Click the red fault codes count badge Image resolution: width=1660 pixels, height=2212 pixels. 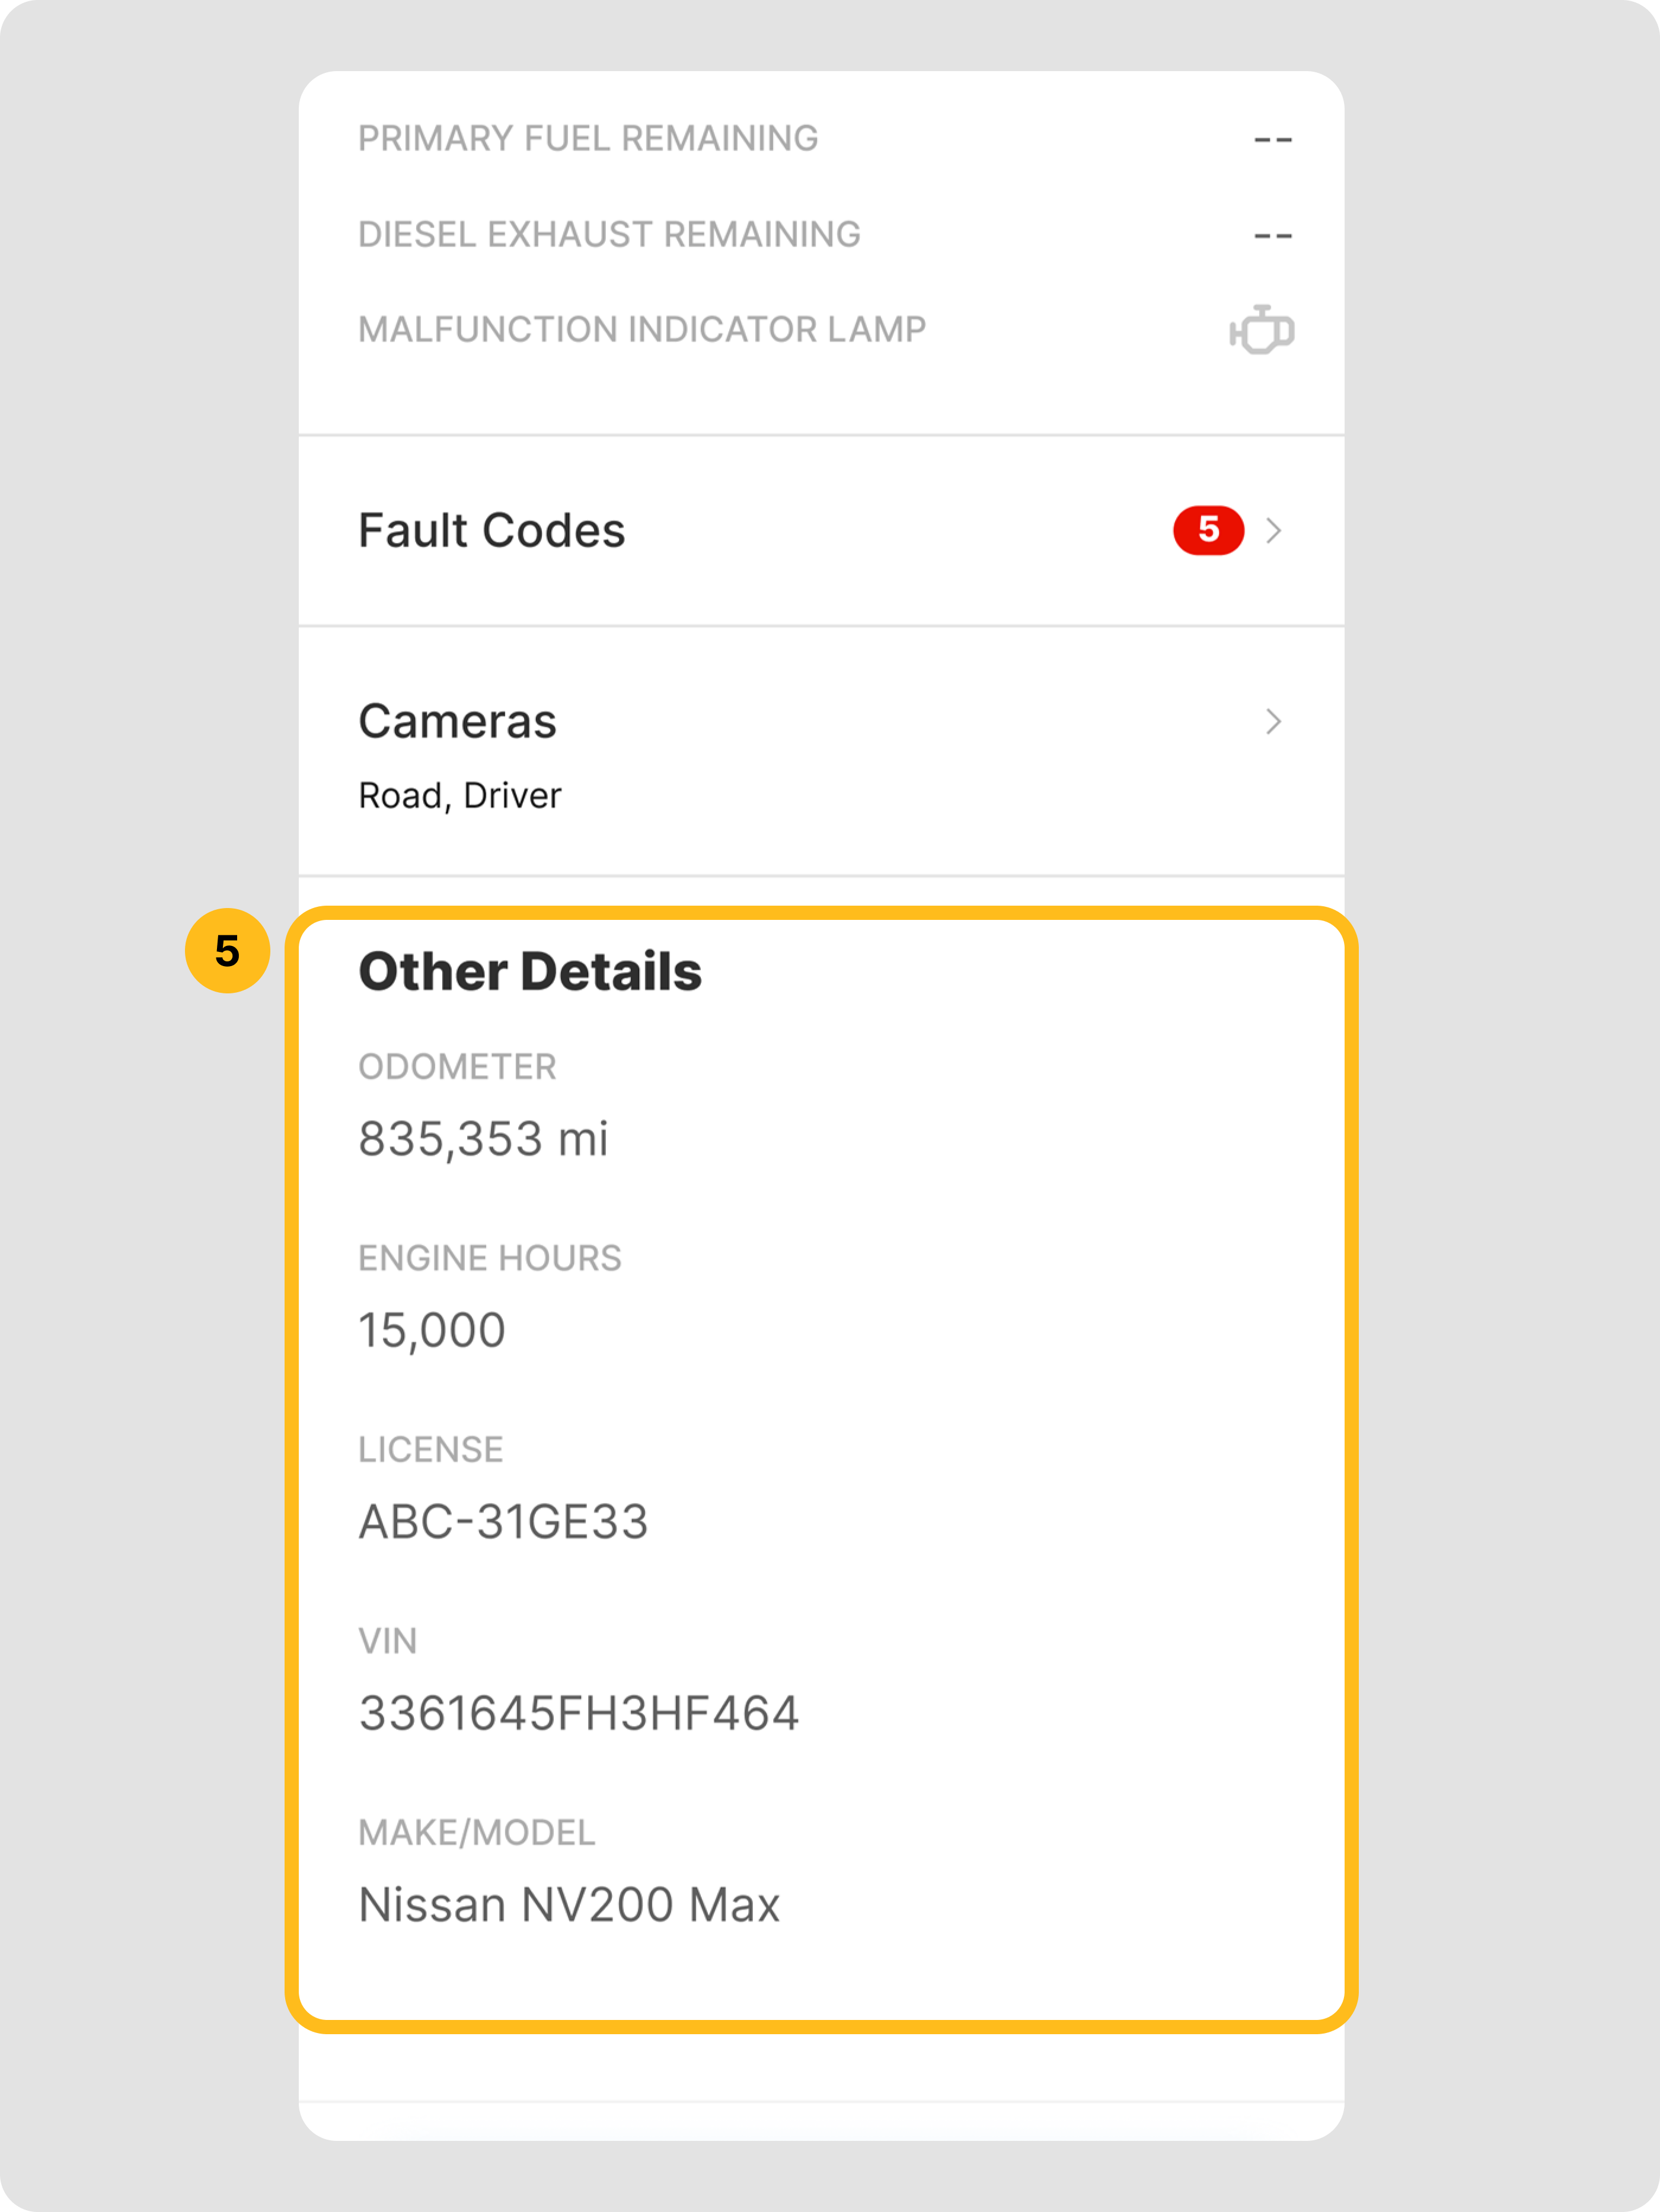point(1208,530)
